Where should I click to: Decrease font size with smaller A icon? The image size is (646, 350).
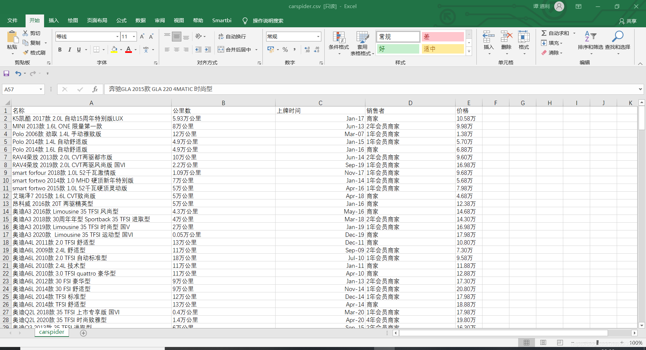151,36
